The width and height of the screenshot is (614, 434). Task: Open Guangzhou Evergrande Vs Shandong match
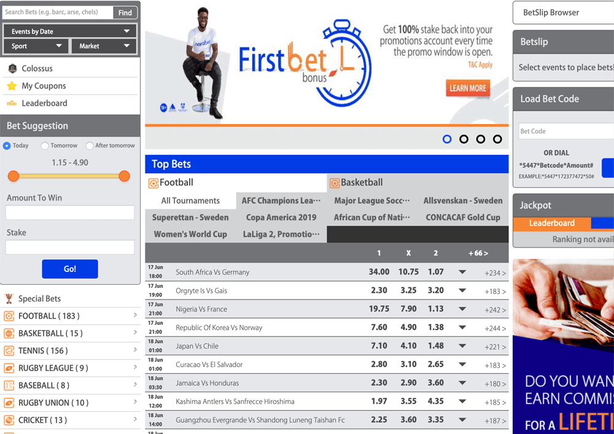[260, 420]
